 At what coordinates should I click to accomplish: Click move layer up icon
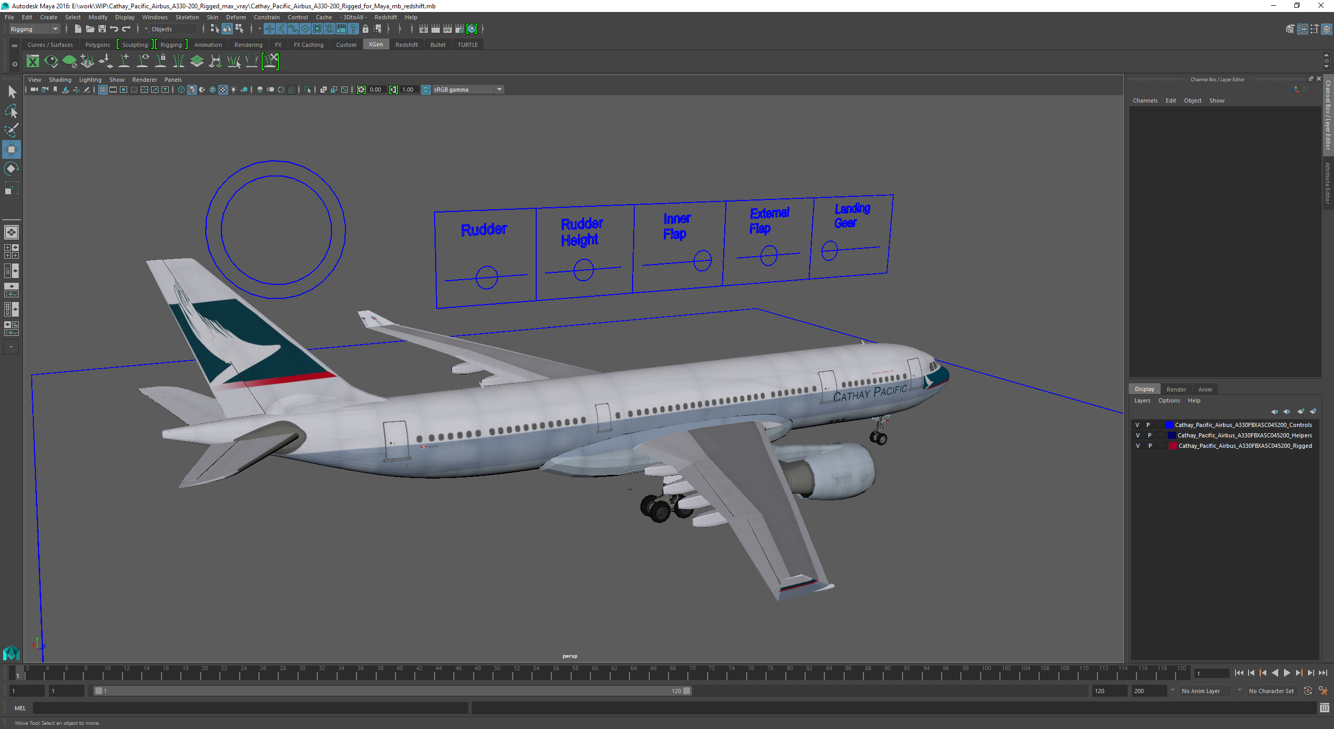point(1274,411)
